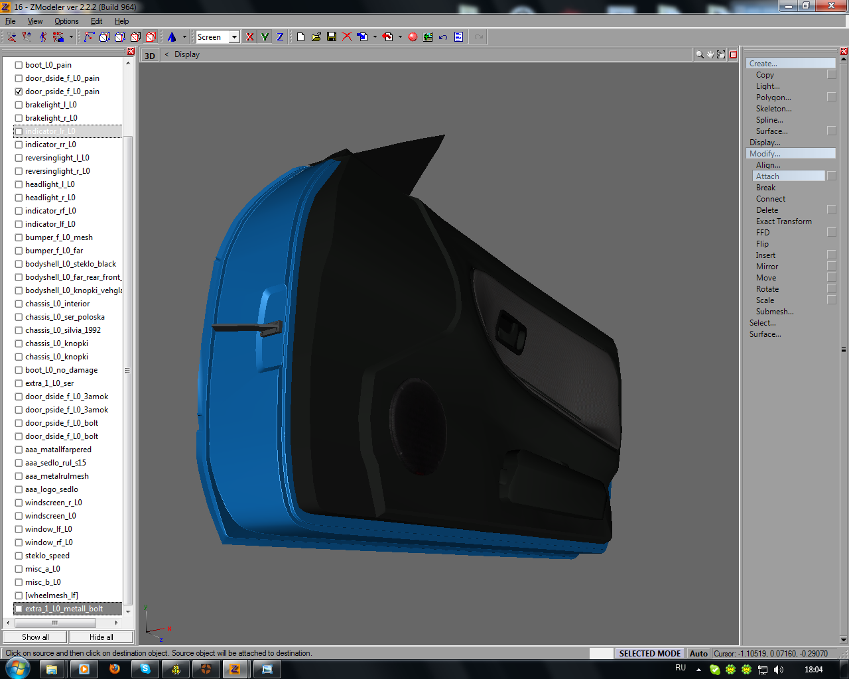
Task: Check the windscreen_L0 object visibility box
Action: pos(19,516)
